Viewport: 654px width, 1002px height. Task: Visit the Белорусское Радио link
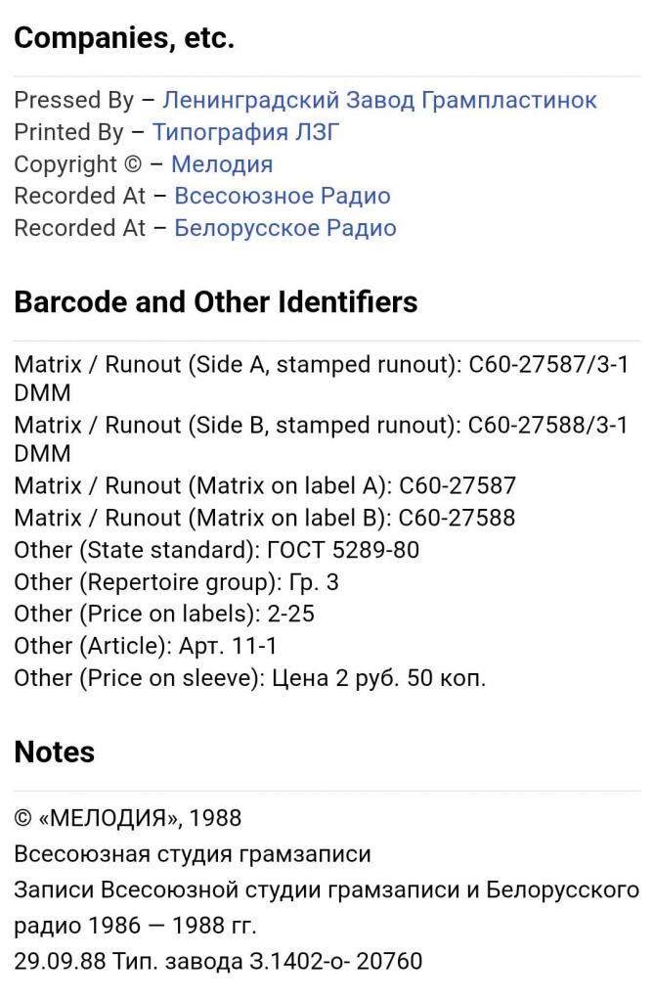point(285,228)
